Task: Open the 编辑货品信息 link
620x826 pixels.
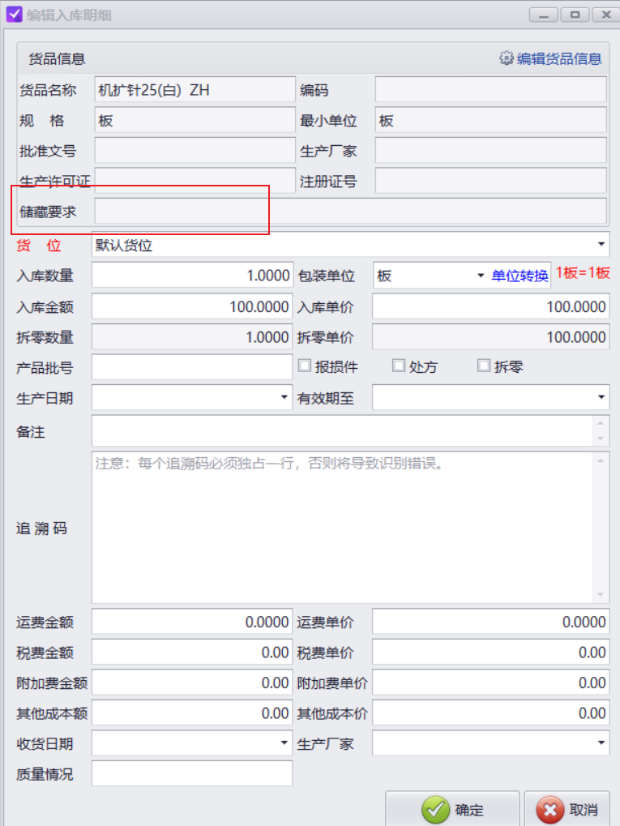Action: coord(559,58)
